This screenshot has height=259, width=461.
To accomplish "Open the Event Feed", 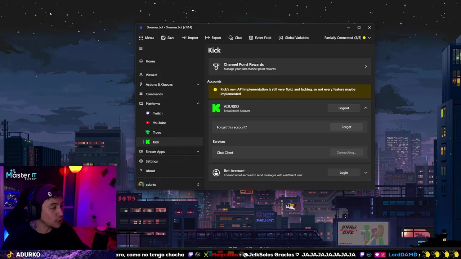I will pos(260,38).
